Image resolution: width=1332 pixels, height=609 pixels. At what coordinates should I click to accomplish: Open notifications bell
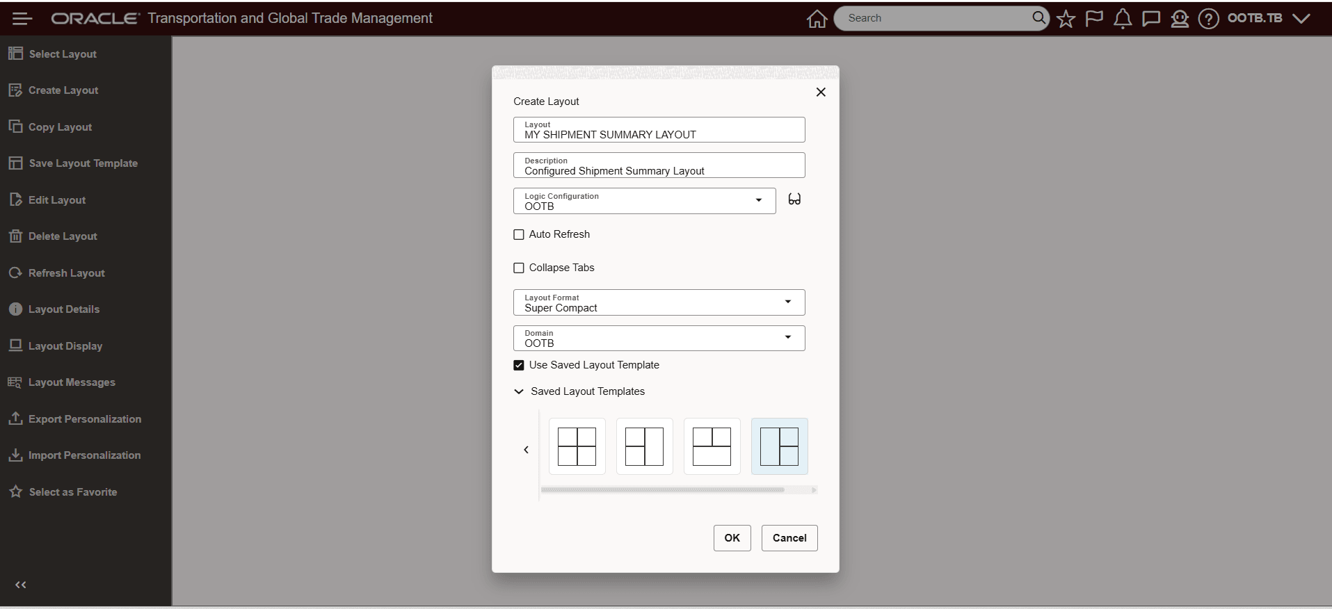tap(1123, 19)
